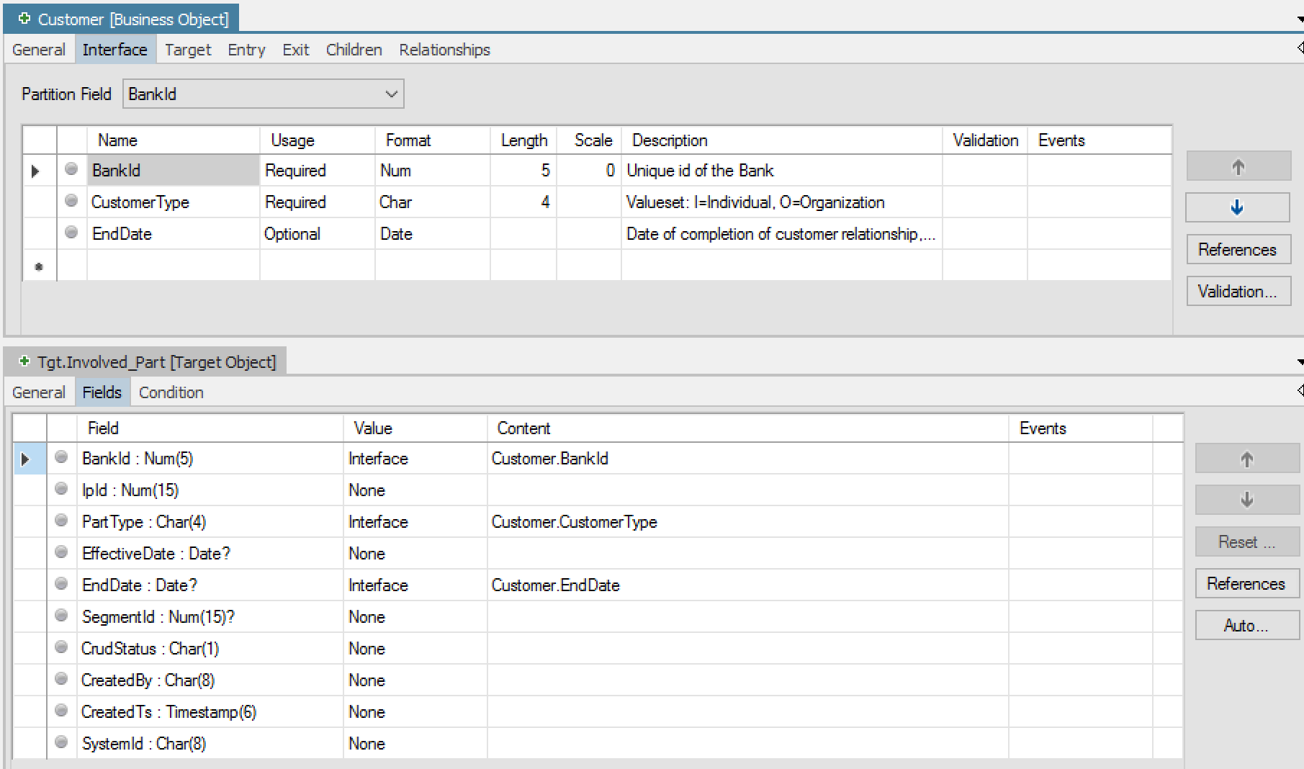Click the plus icon beside Tgt.Involved_Part header
1304x769 pixels.
[22, 362]
